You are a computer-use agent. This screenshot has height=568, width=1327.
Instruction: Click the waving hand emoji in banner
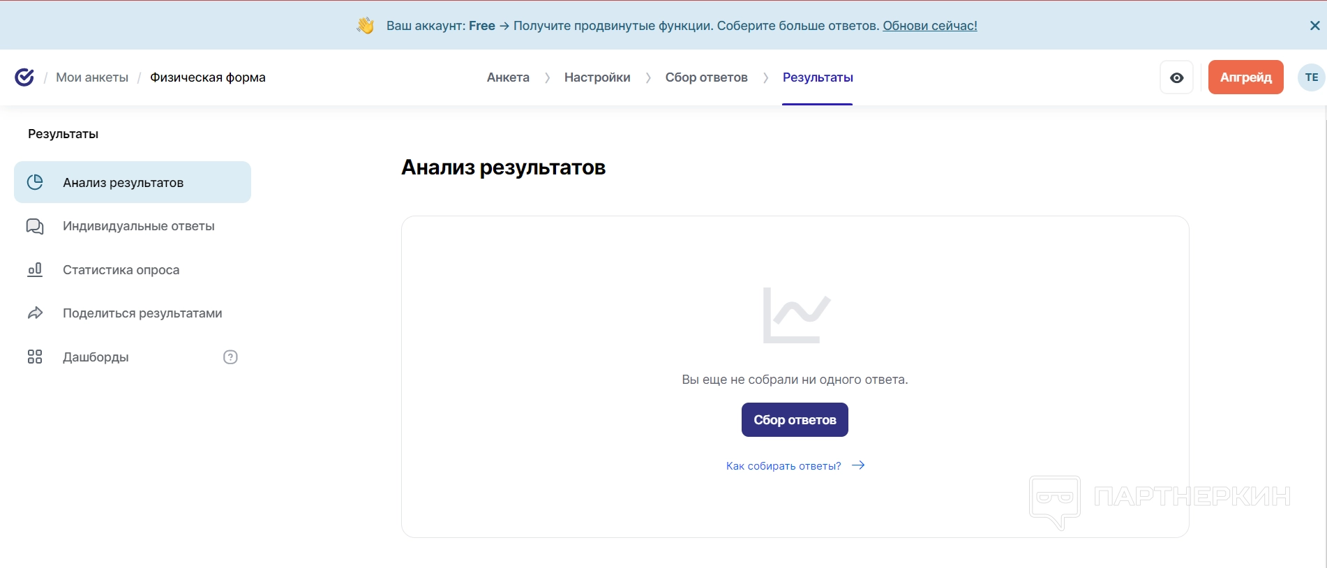366,26
